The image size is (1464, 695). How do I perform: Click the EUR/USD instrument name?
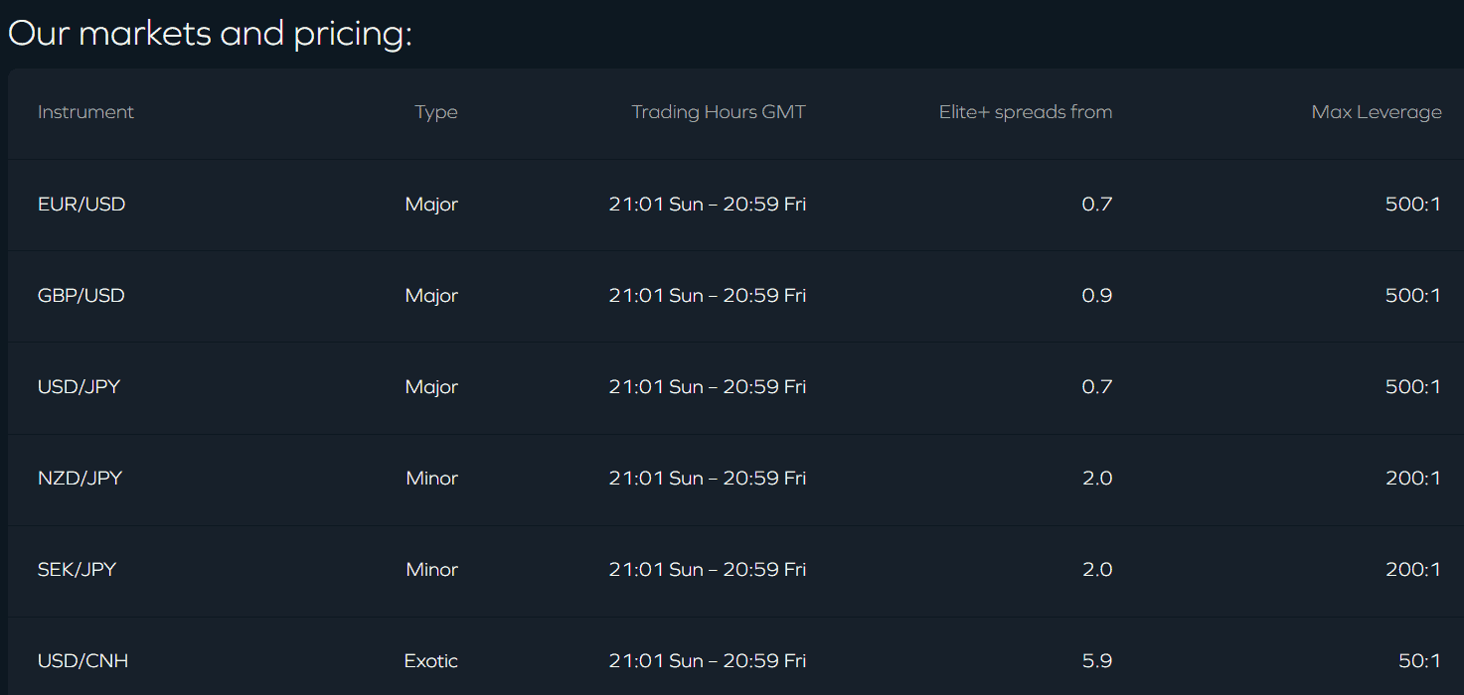point(81,205)
